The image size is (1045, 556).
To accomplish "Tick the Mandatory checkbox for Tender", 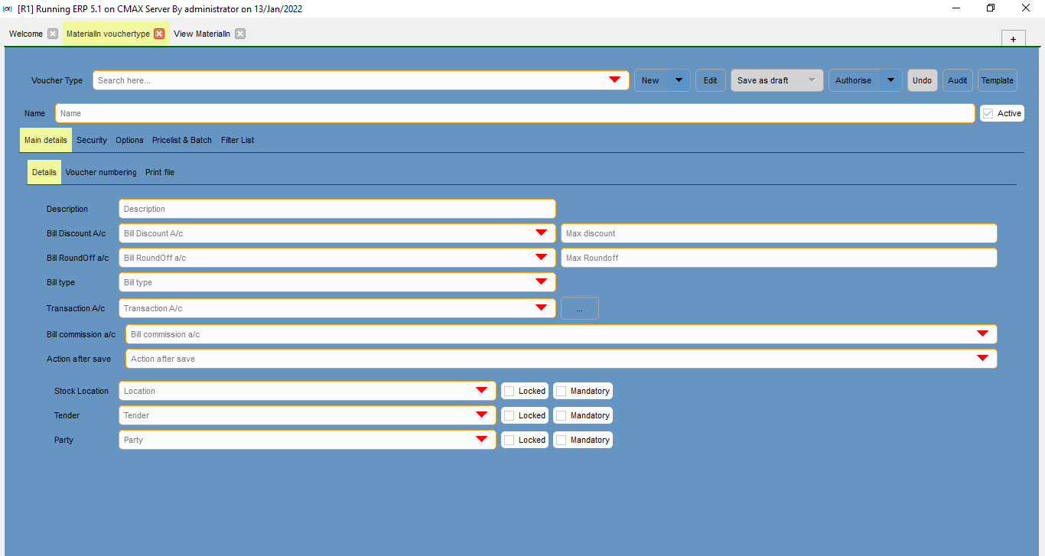I will click(x=562, y=415).
